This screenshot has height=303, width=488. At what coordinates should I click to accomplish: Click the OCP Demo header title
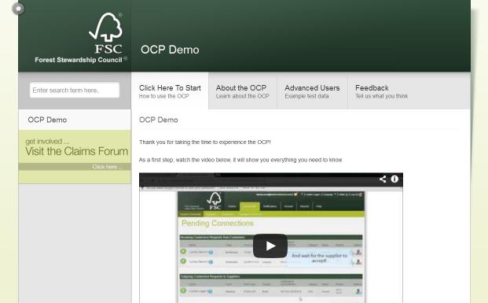pyautogui.click(x=170, y=50)
